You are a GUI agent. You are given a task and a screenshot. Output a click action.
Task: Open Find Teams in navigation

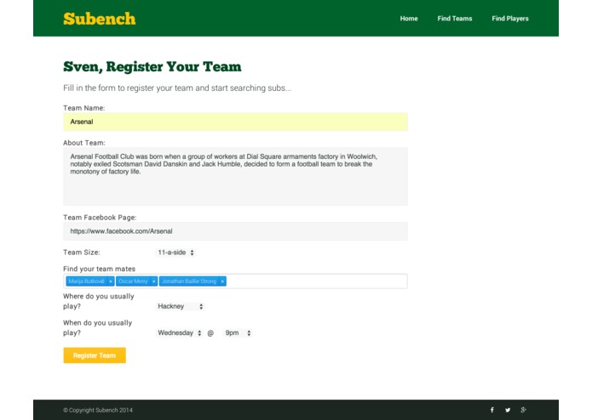click(x=455, y=19)
